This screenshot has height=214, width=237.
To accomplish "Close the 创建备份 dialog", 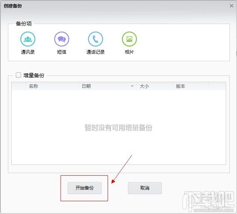I will click(x=231, y=6).
